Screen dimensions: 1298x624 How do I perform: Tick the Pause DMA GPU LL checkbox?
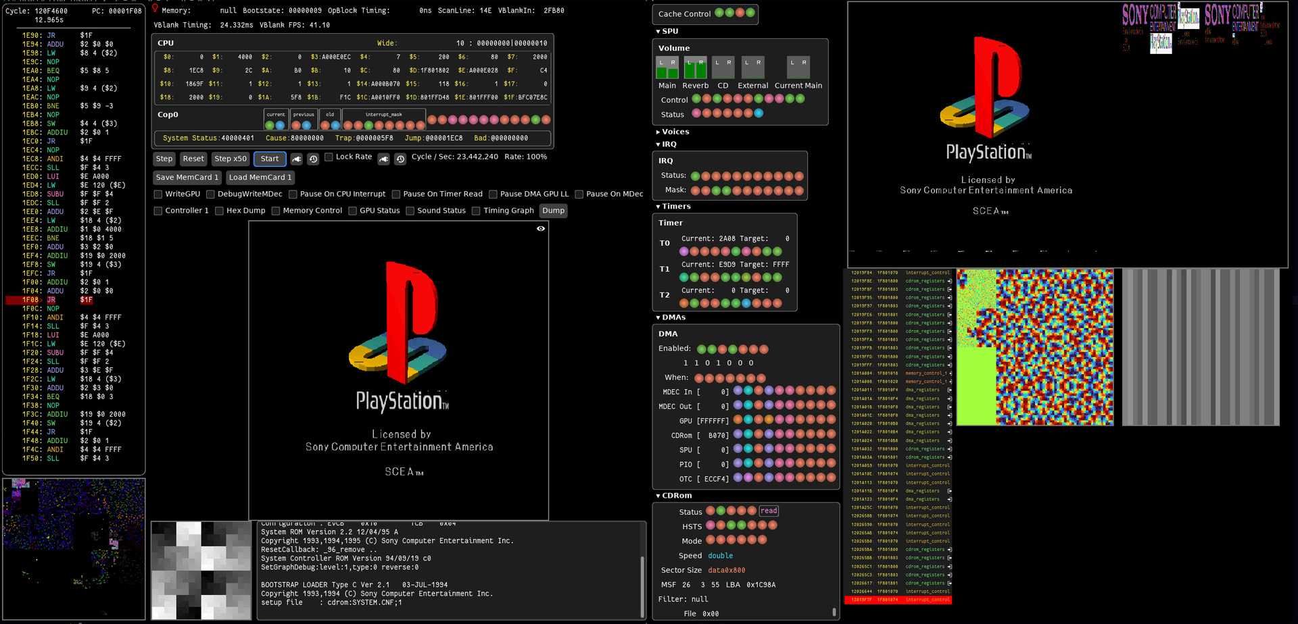[493, 194]
